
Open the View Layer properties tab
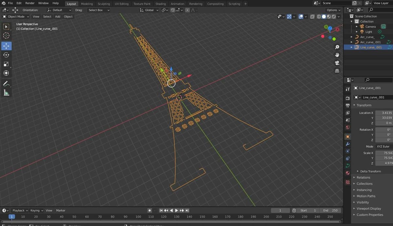[x=348, y=113]
